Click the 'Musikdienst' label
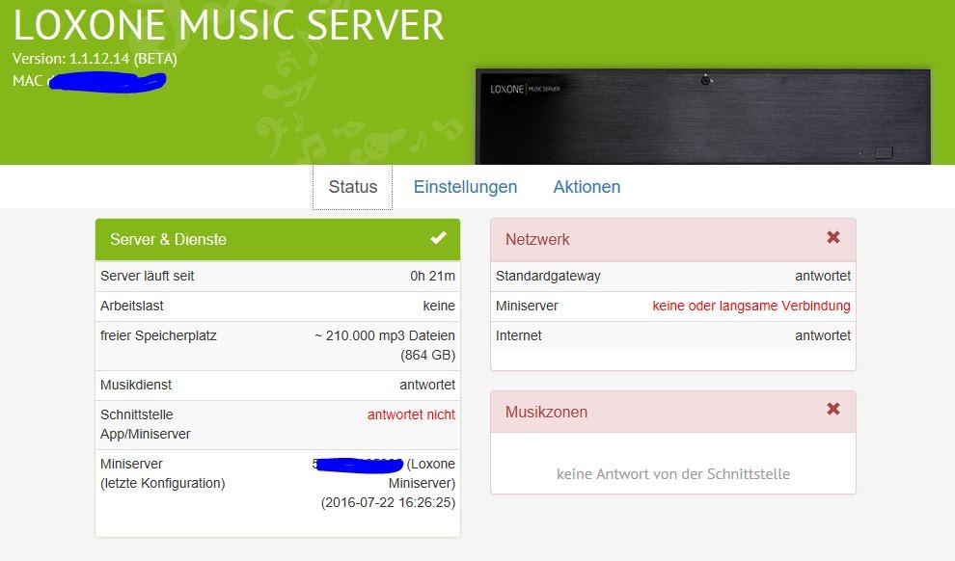 (136, 385)
